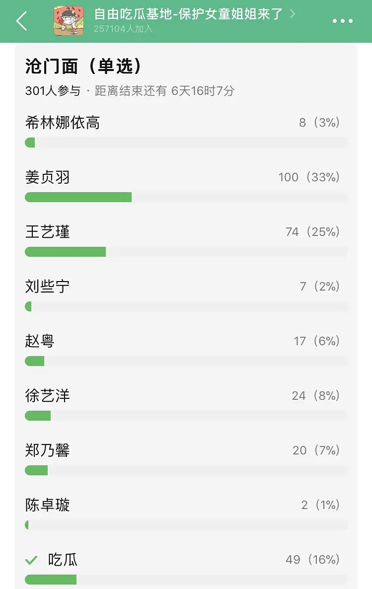The width and height of the screenshot is (372, 589).
Task: Pick the 郑乃馨 poll option
Action: click(x=186, y=460)
